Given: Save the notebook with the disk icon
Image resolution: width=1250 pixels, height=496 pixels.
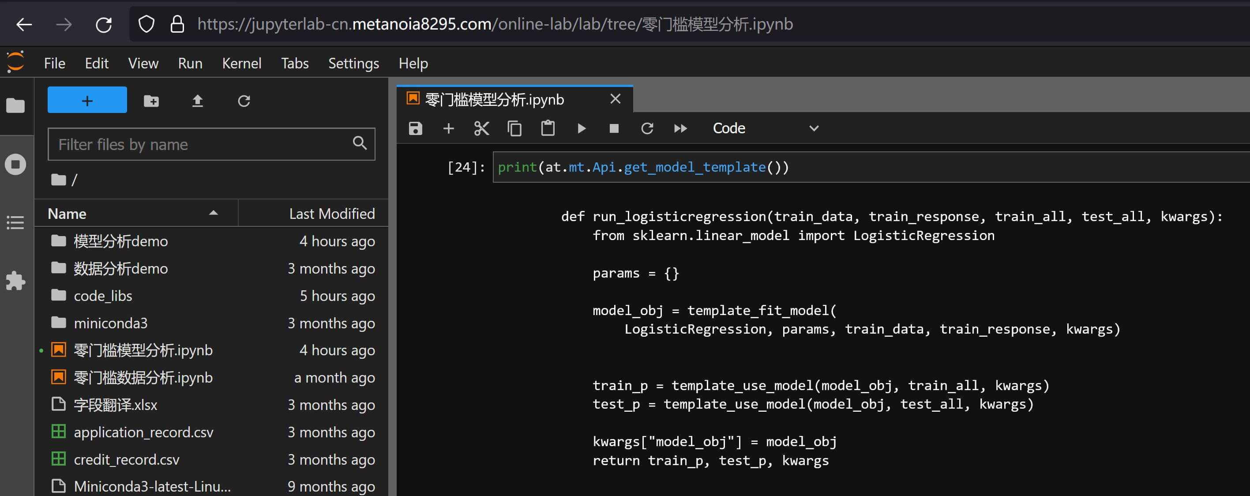Looking at the screenshot, I should pos(415,128).
